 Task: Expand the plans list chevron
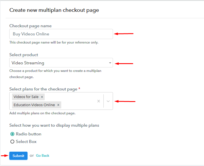[x=108, y=101]
